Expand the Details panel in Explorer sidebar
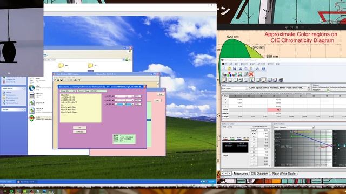Image resolution: width=346 pixels, height=194 pixels. pos(24,109)
